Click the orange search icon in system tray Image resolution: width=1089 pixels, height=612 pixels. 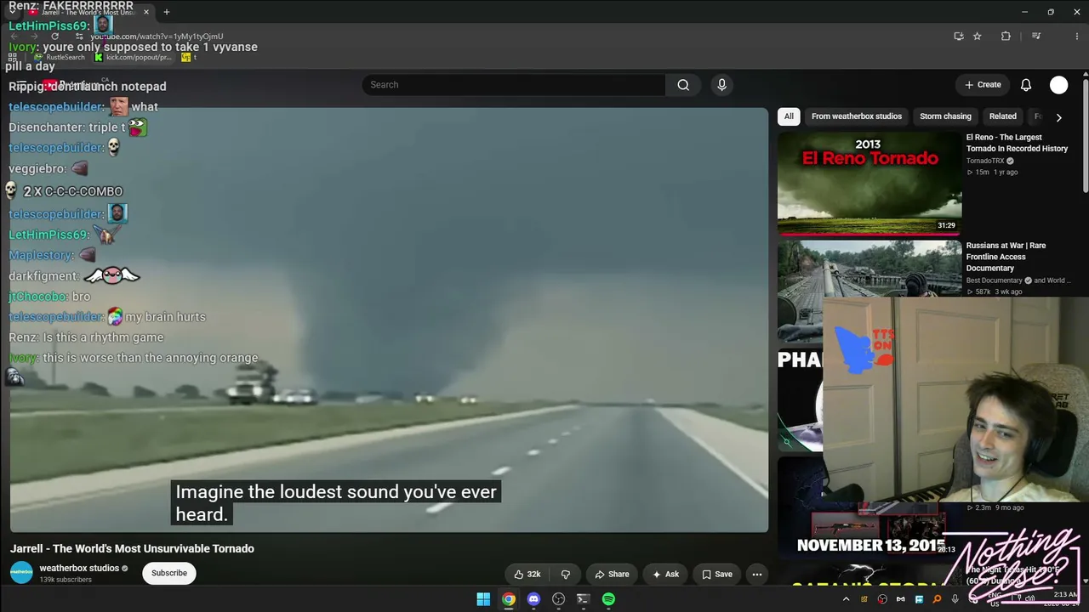click(937, 599)
